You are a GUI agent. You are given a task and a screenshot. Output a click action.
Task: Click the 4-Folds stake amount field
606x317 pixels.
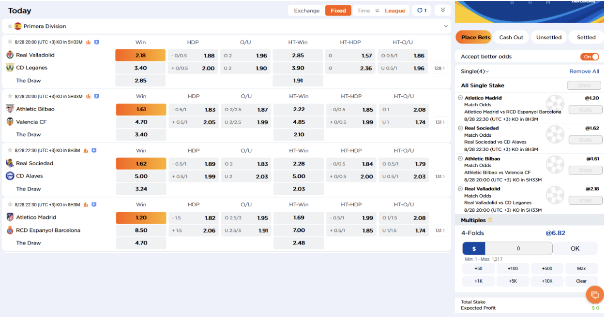[518, 249]
